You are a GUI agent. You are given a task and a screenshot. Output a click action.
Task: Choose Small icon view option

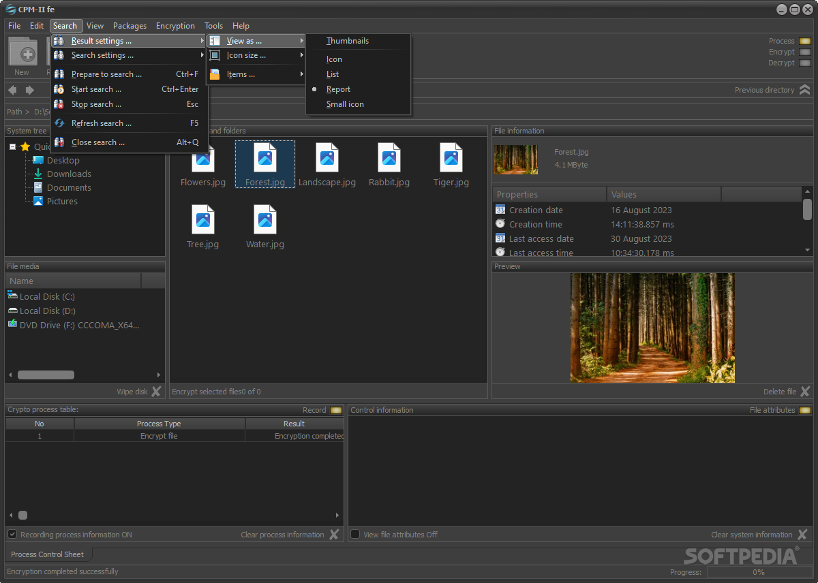[x=345, y=104]
